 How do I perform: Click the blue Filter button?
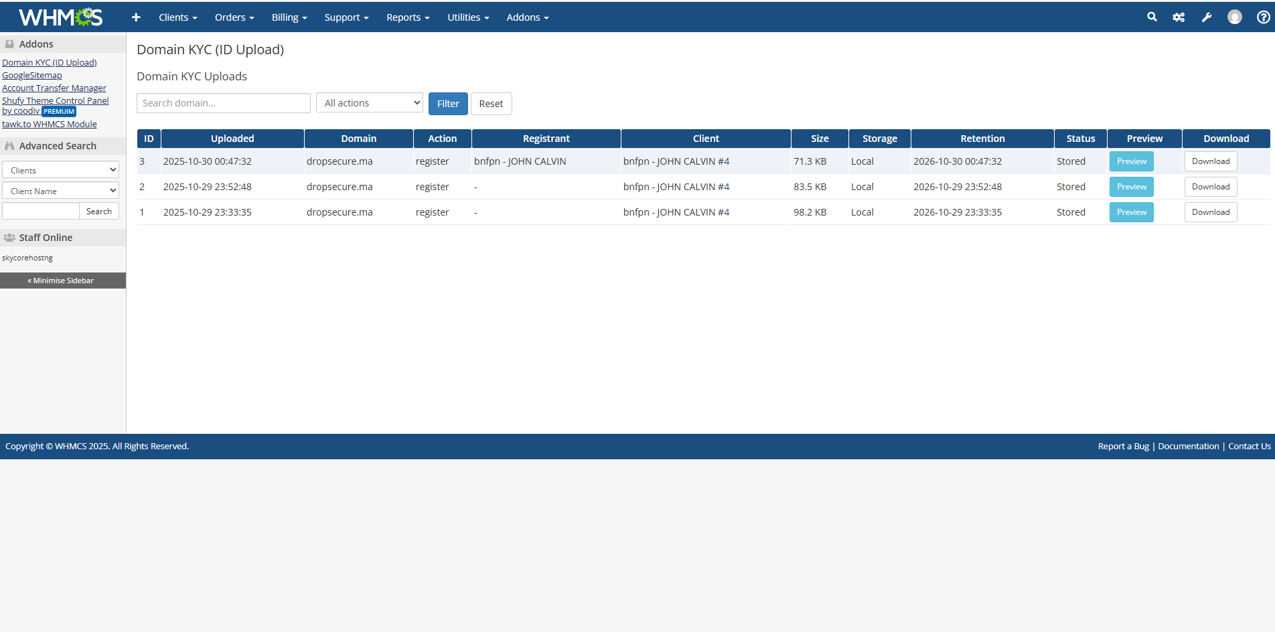[448, 104]
